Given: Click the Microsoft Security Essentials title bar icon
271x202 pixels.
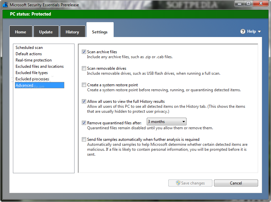Looking at the screenshot, I should pos(5,5).
